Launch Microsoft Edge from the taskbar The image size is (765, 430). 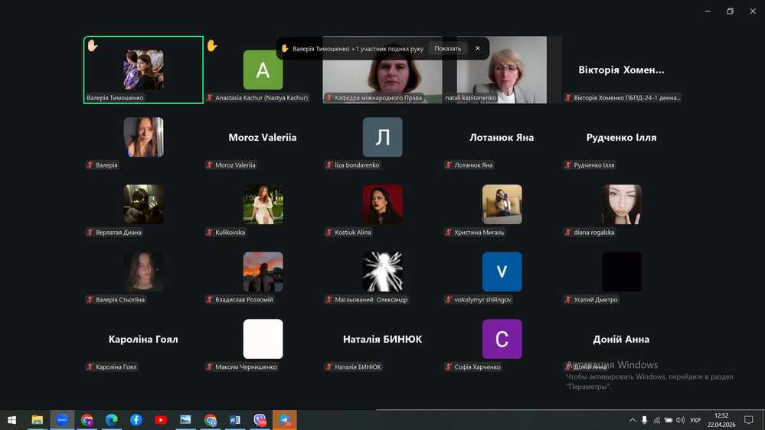111,420
